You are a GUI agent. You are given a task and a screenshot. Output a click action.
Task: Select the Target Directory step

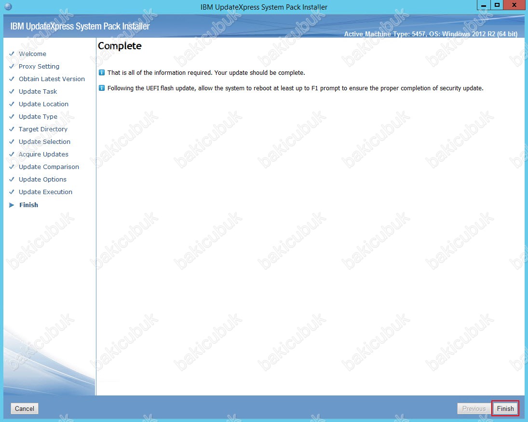pyautogui.click(x=43, y=129)
